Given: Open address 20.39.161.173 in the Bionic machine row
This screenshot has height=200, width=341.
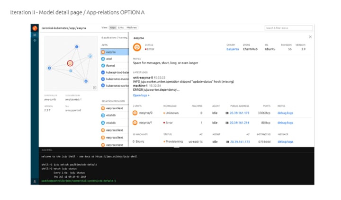Looking at the screenshot, I should pyautogui.click(x=240, y=142).
